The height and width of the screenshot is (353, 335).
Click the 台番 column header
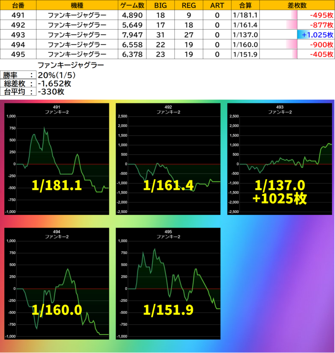pyautogui.click(x=18, y=5)
